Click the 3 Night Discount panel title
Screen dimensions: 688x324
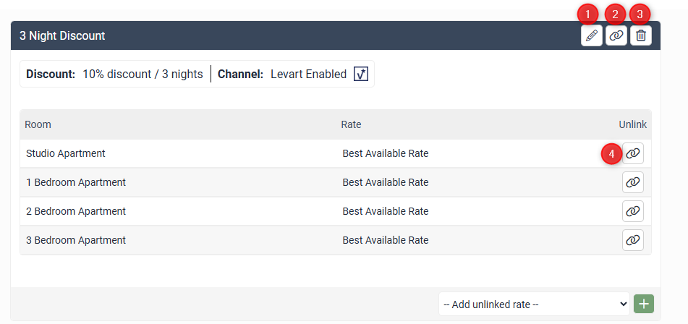point(62,35)
